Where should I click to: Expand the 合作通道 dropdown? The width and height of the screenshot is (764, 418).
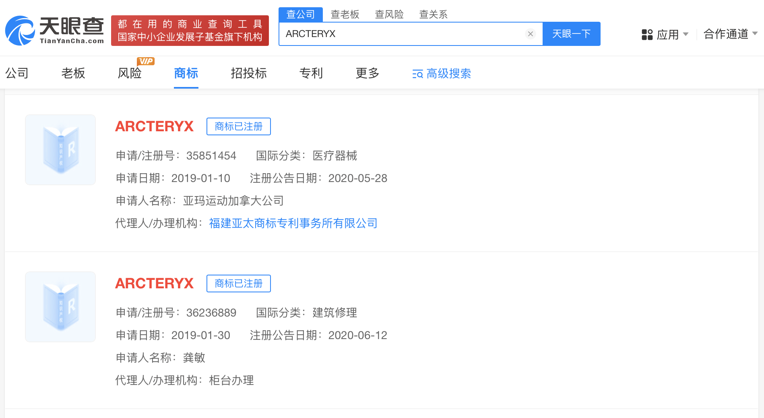tap(731, 34)
